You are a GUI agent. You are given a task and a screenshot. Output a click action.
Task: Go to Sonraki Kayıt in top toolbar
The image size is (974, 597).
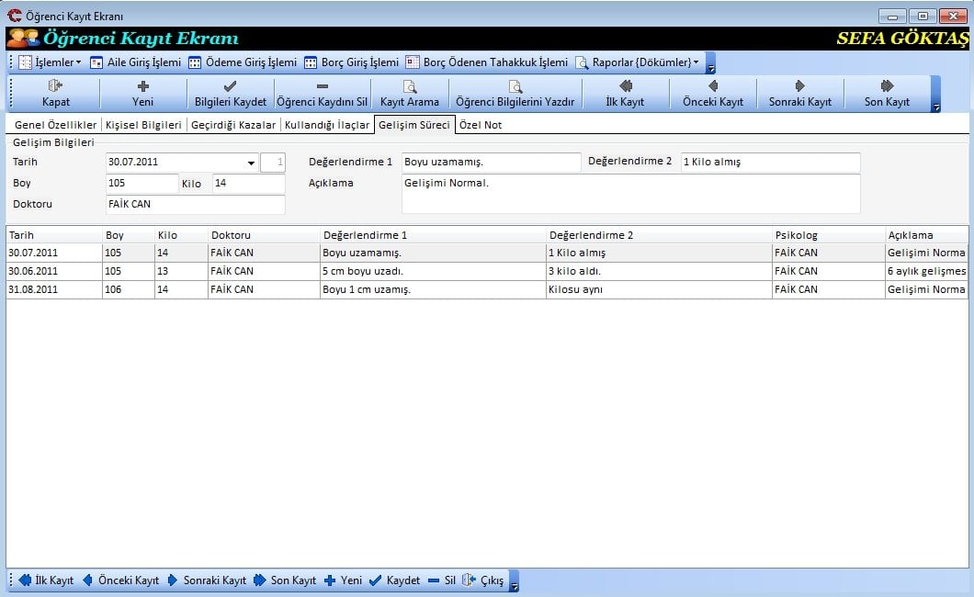(799, 86)
